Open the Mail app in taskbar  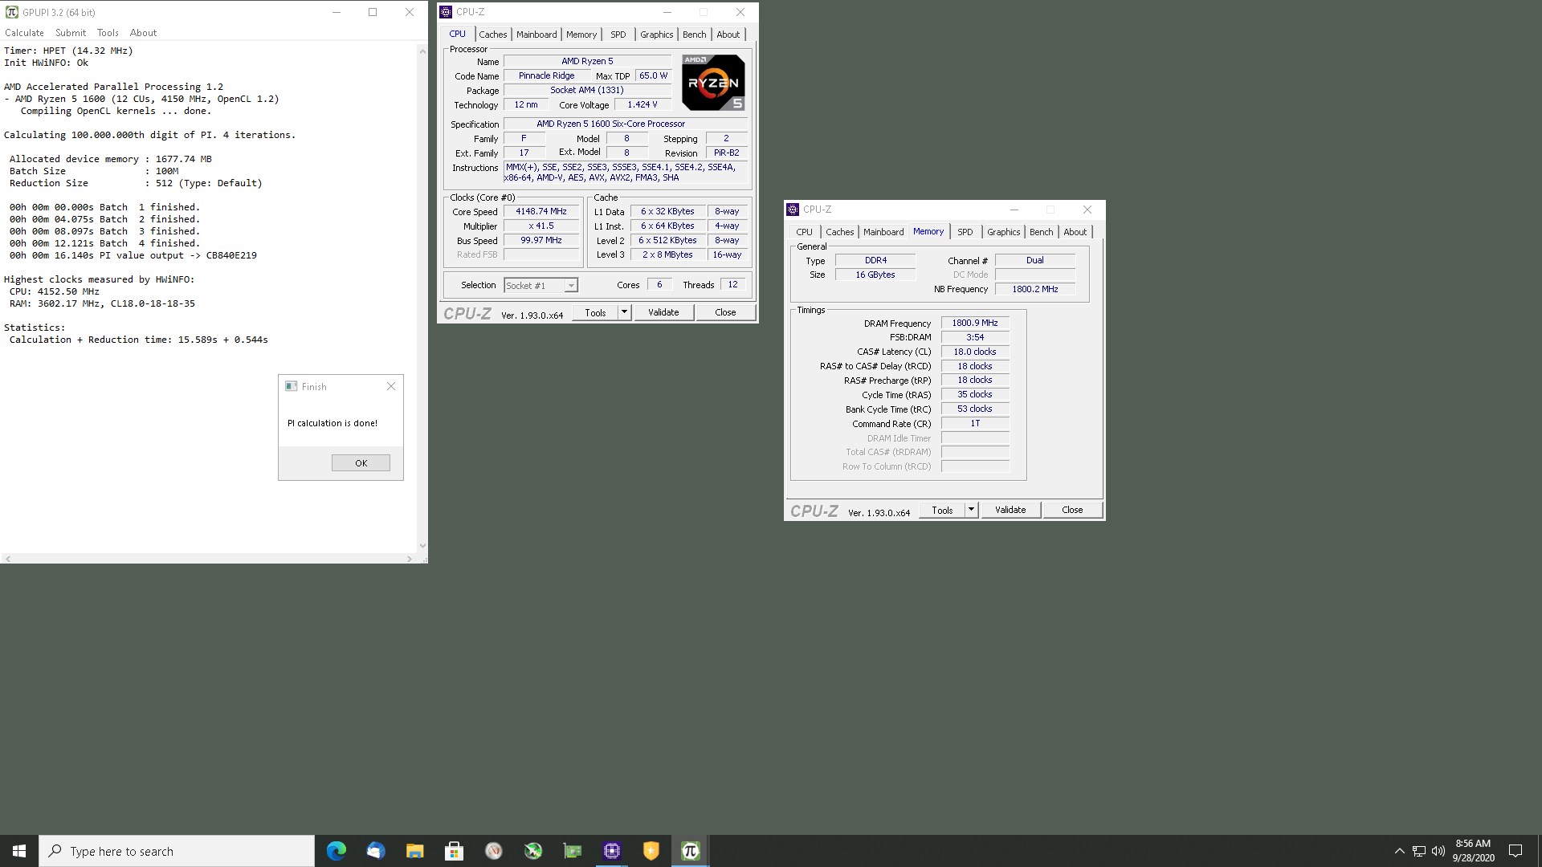click(x=375, y=851)
